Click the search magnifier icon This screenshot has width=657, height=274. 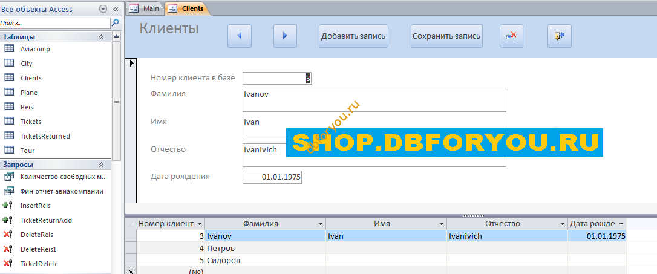(115, 22)
